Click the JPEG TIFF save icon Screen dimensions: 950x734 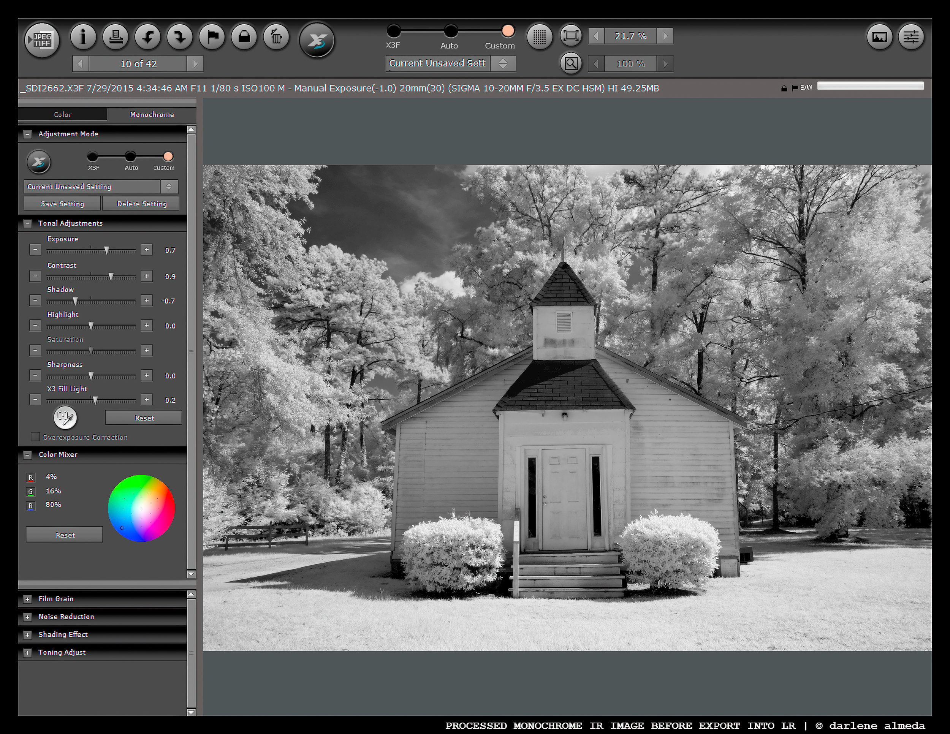point(42,40)
